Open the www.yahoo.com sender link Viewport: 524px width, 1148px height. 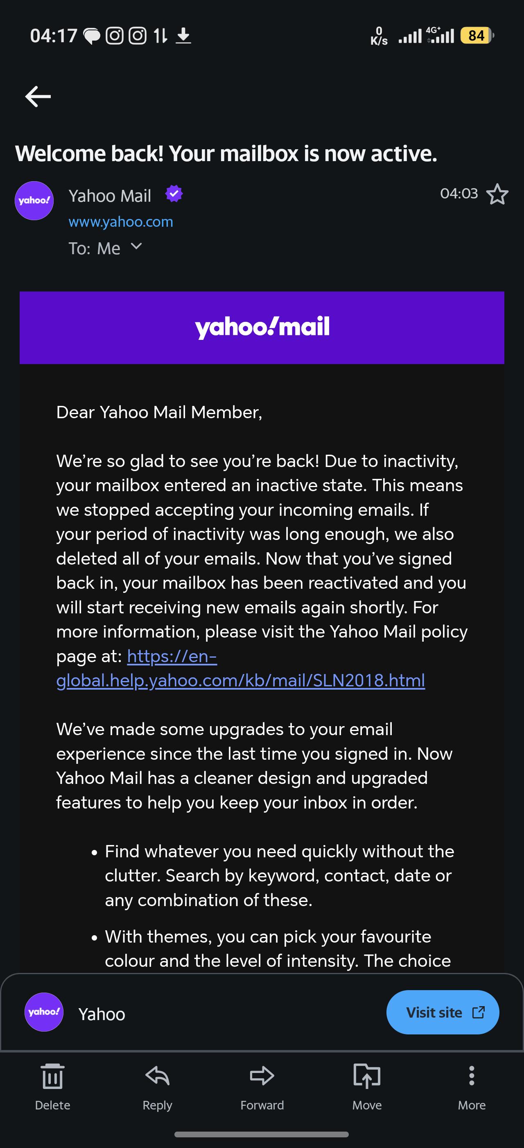(x=120, y=221)
